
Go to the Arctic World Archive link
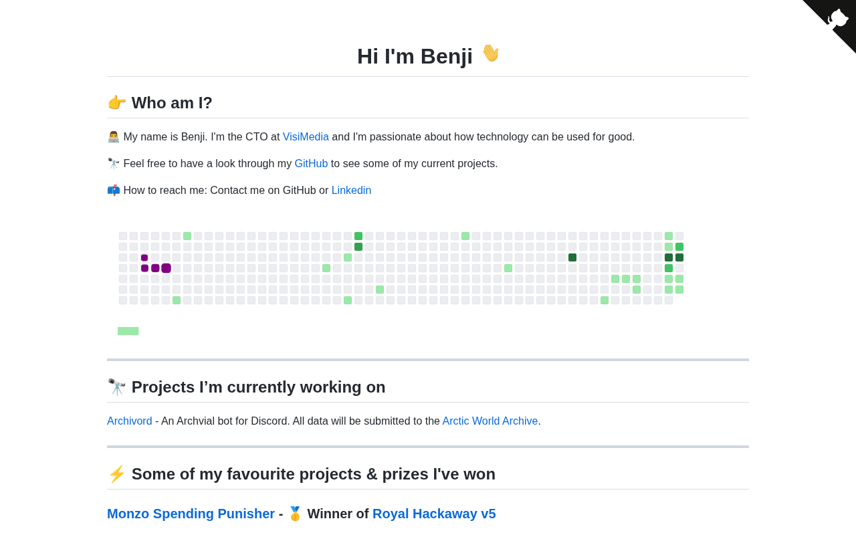(490, 421)
